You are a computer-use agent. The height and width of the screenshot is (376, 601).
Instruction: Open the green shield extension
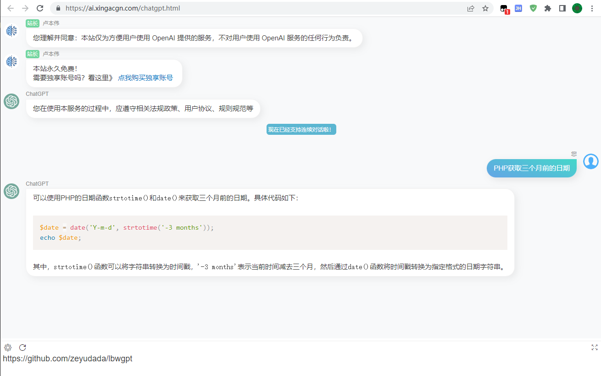[x=533, y=8]
